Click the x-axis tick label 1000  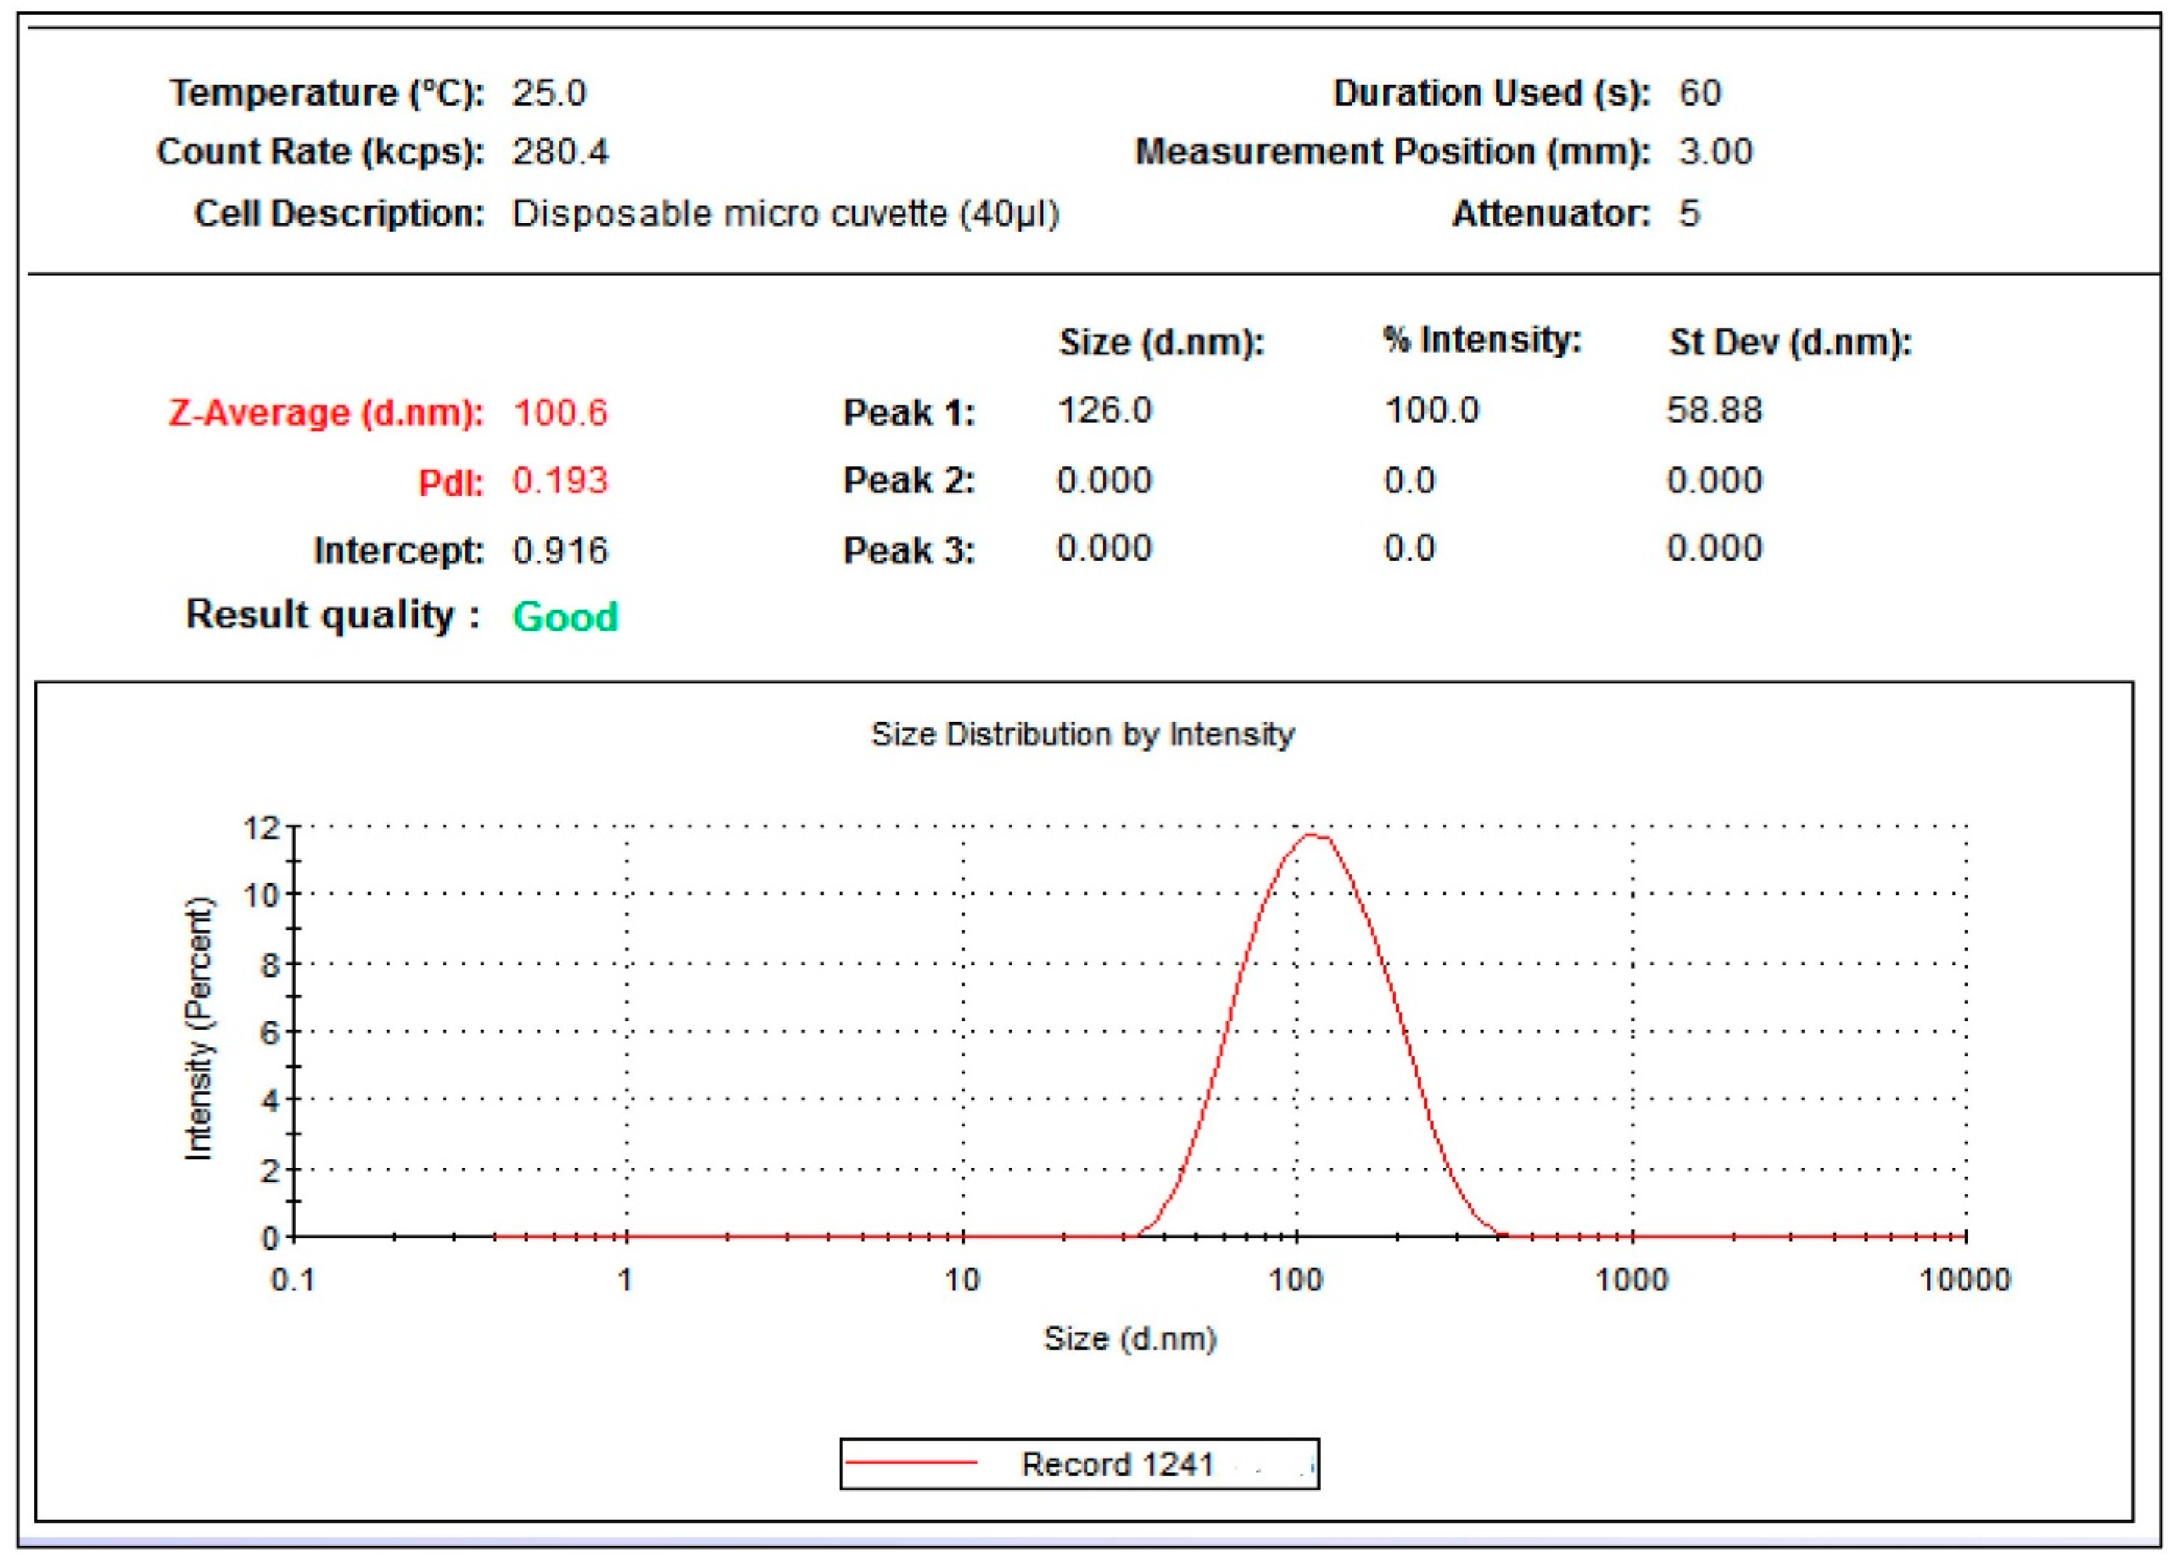click(1631, 1280)
